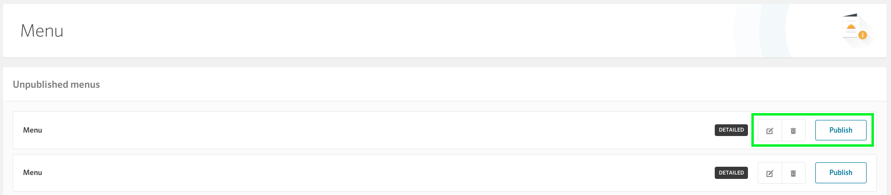Viewport: 891px width, 195px height.
Task: Click the Unpublished menus section heading
Action: pos(56,84)
